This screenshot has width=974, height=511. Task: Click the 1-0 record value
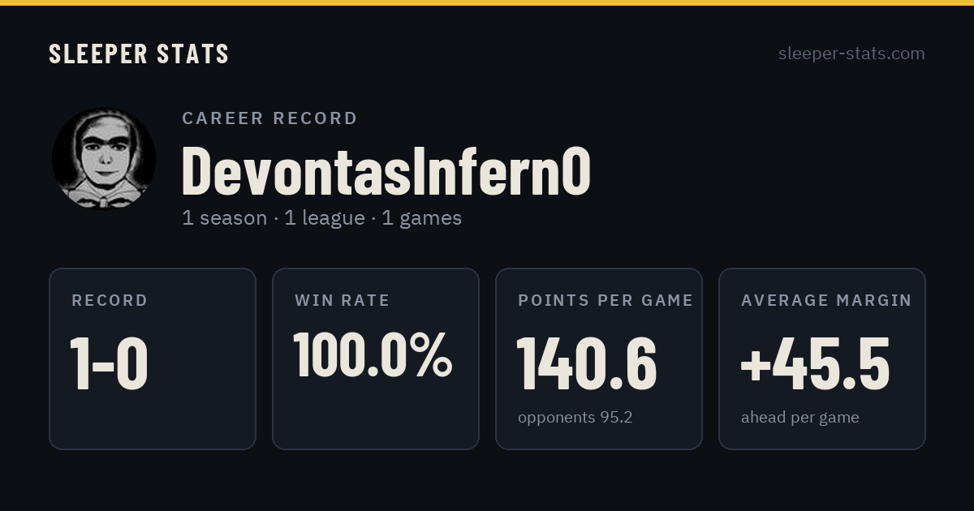pos(109,364)
